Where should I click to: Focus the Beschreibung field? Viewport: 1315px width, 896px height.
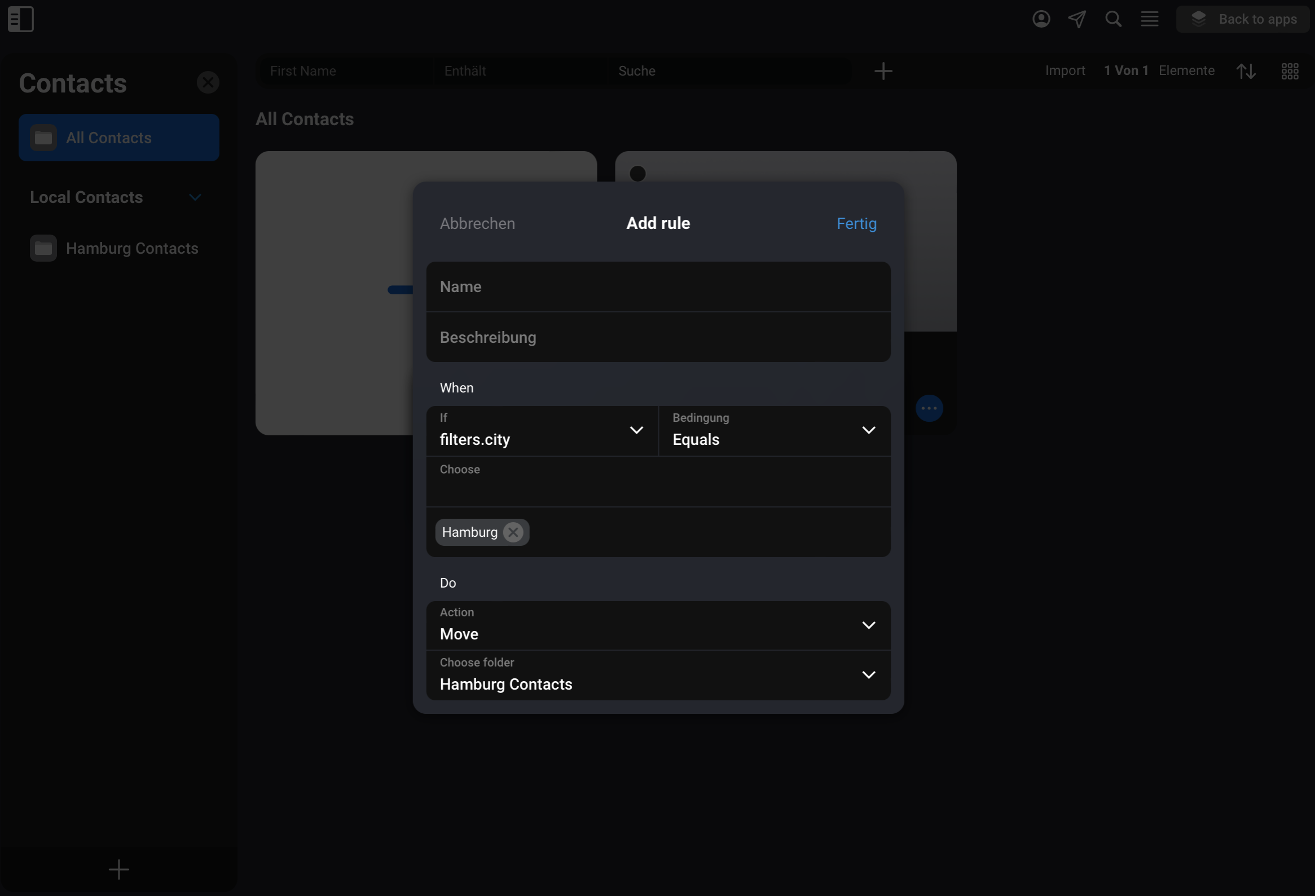(x=658, y=338)
